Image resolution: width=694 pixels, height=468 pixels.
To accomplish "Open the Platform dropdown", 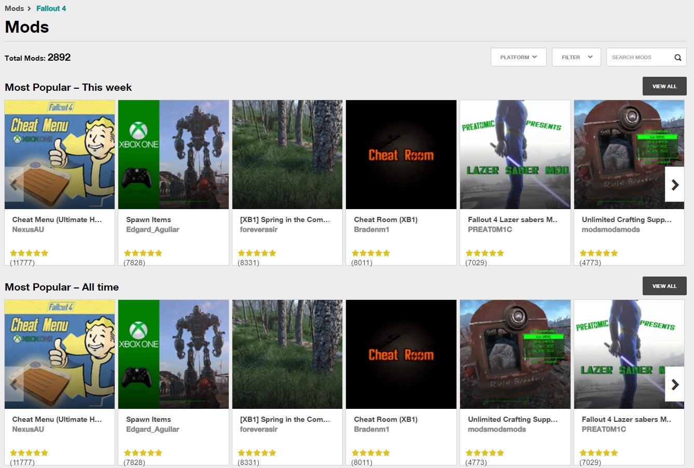I will coord(519,57).
